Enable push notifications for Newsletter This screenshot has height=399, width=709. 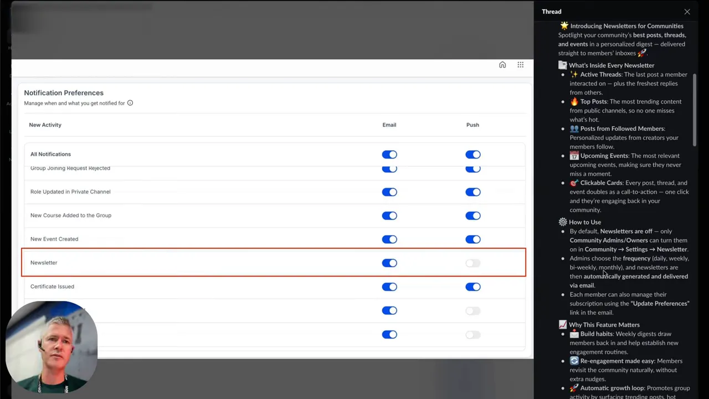click(x=472, y=263)
